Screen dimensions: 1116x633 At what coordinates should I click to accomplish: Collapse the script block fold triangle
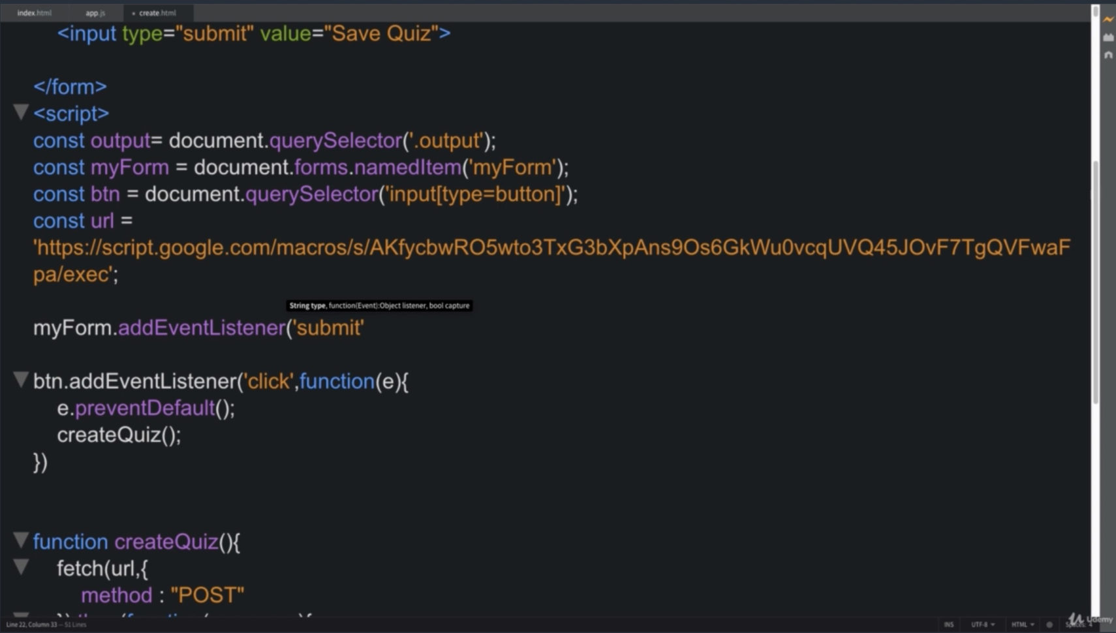pyautogui.click(x=20, y=111)
